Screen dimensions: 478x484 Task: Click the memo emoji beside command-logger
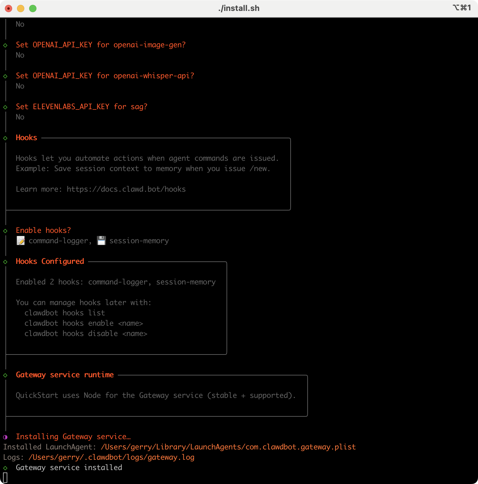(x=21, y=241)
